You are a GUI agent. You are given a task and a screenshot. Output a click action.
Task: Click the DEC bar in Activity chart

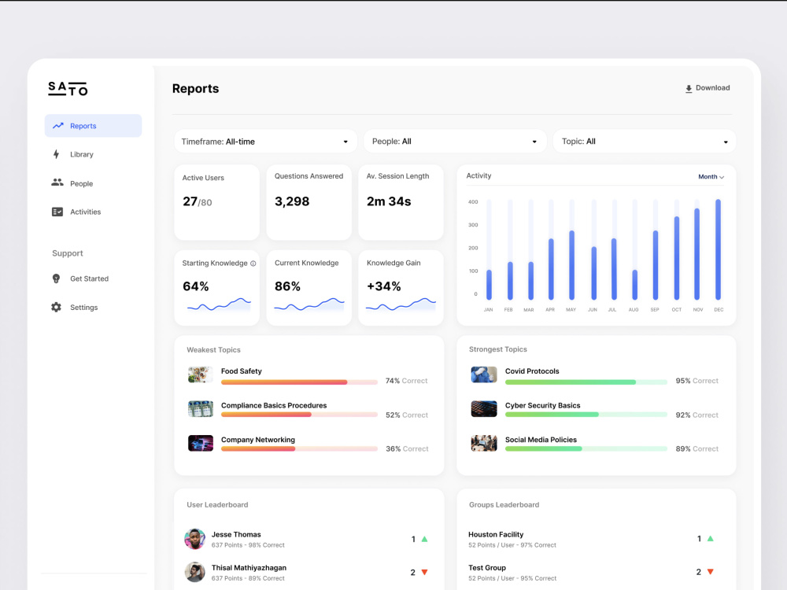(x=719, y=249)
